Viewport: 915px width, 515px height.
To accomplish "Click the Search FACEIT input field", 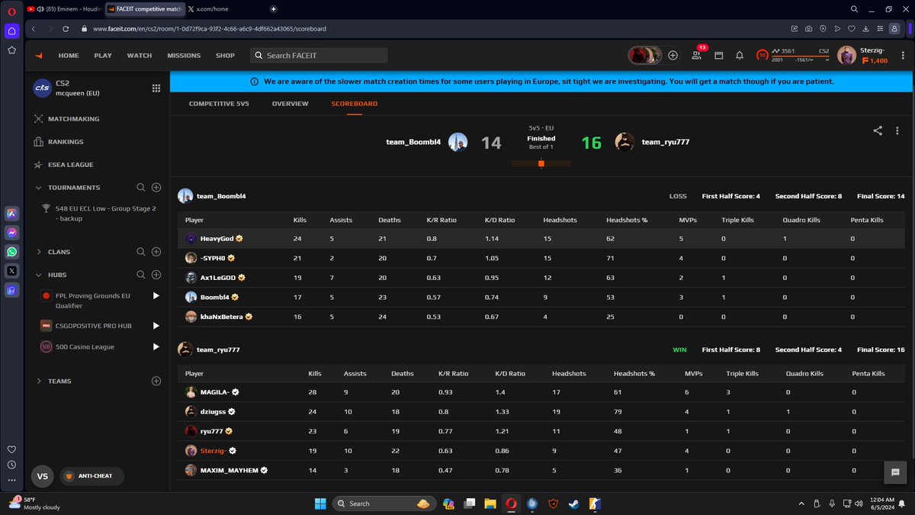I will pyautogui.click(x=319, y=56).
